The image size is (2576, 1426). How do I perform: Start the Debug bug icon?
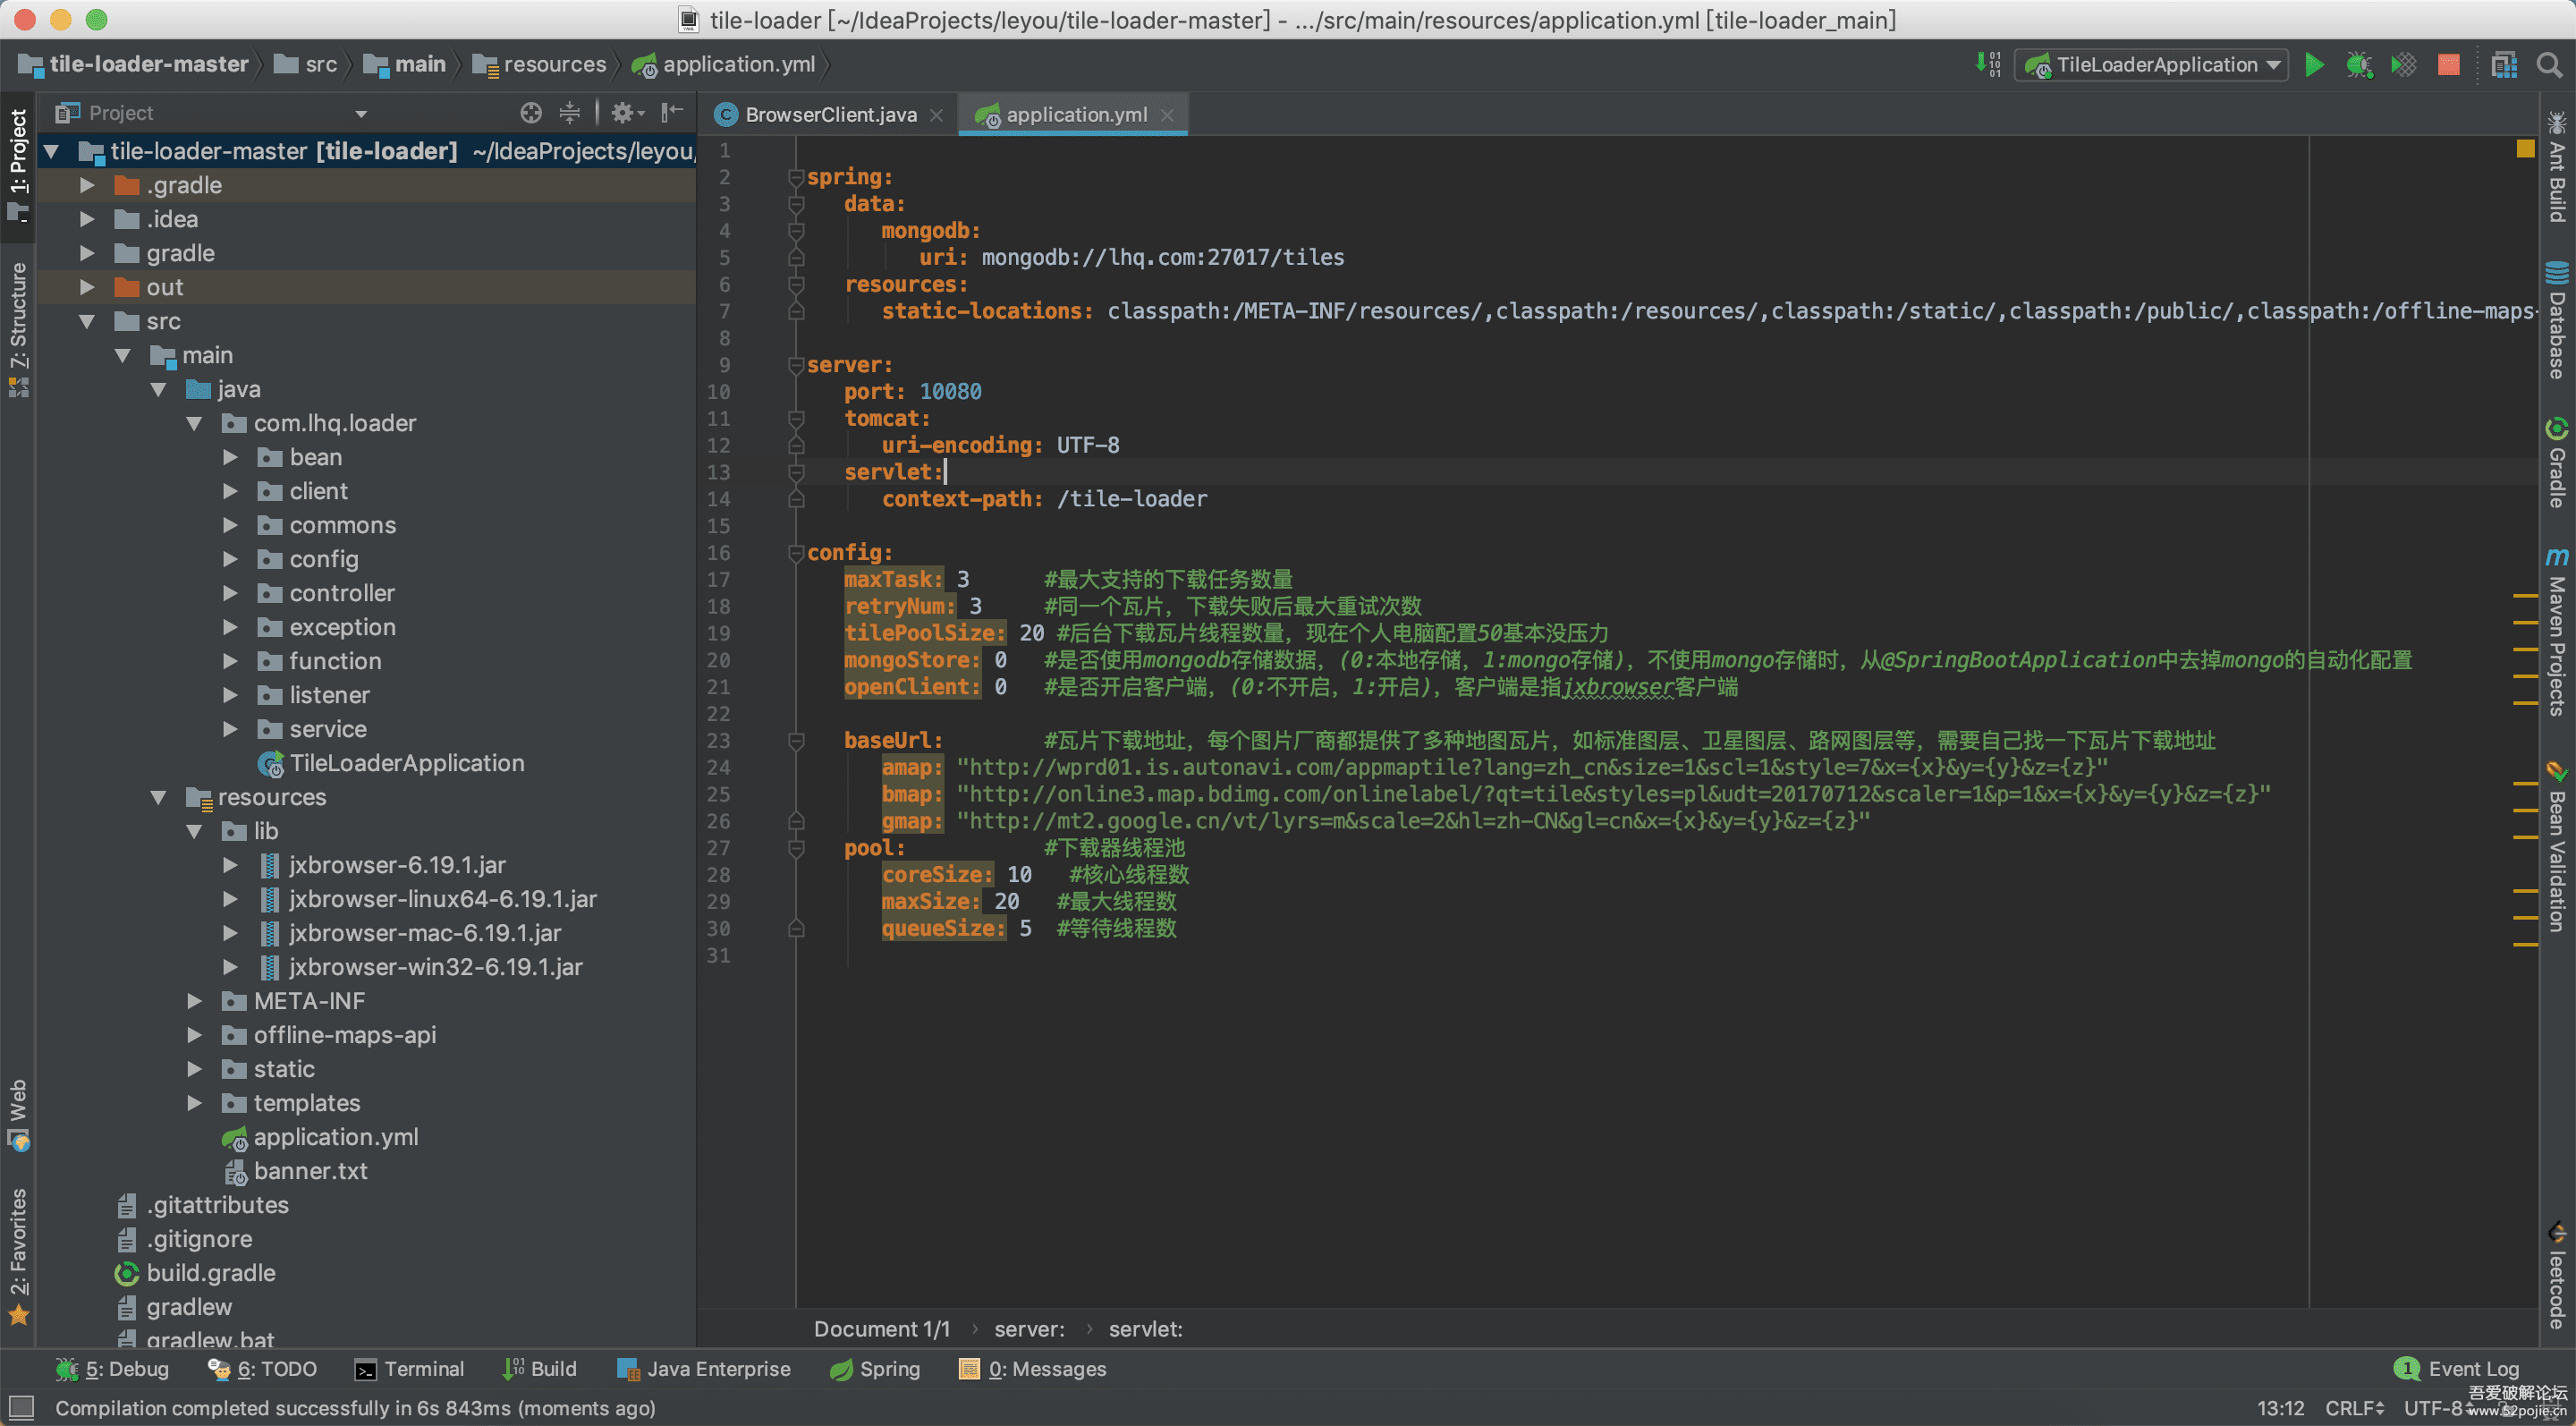point(2358,65)
